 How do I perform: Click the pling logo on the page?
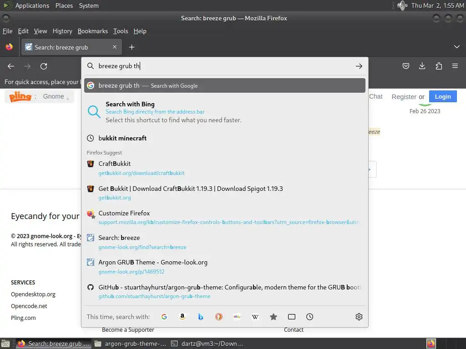[x=20, y=96]
